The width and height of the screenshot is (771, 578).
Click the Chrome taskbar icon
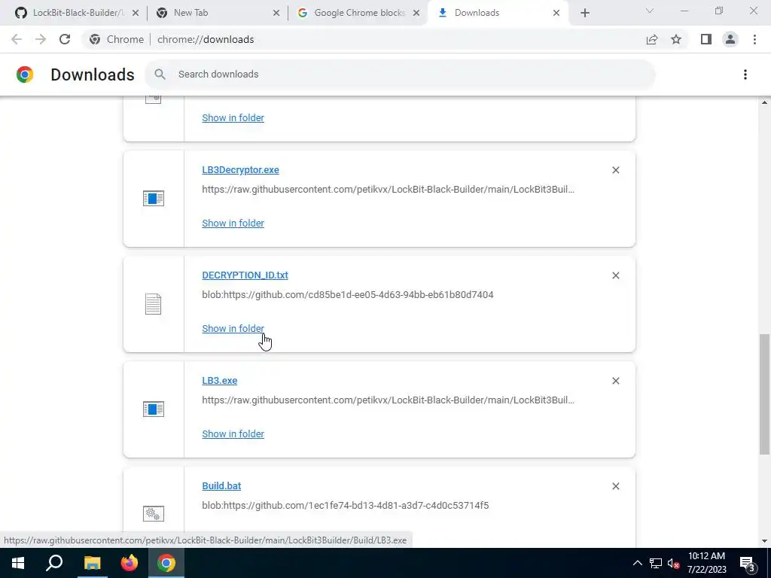[x=166, y=563]
